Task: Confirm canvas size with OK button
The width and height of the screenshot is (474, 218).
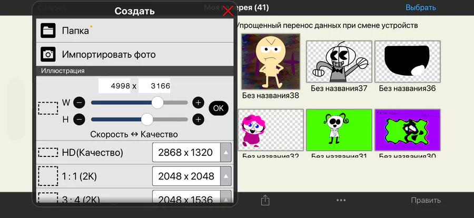Action: coord(219,108)
